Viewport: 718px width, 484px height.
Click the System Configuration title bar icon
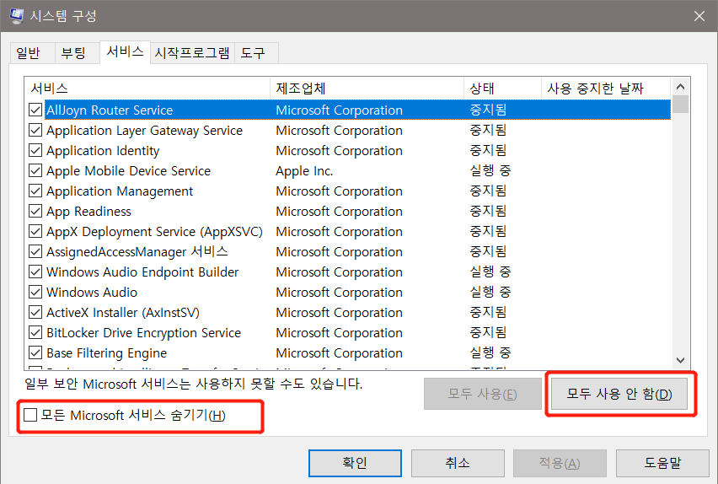coord(17,15)
